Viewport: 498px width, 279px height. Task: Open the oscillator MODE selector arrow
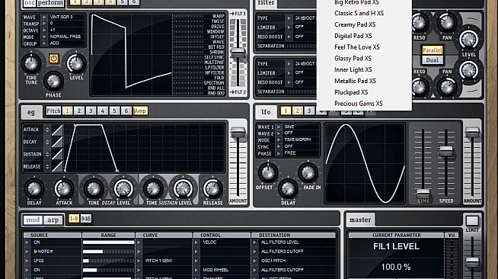44,37
